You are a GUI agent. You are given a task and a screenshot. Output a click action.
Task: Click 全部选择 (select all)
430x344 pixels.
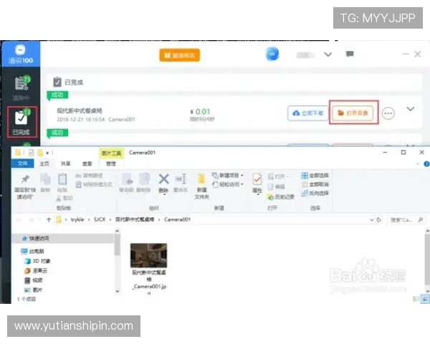point(315,176)
